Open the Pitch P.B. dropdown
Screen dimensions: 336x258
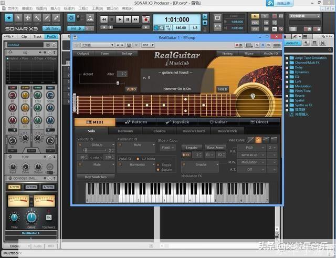point(251,148)
